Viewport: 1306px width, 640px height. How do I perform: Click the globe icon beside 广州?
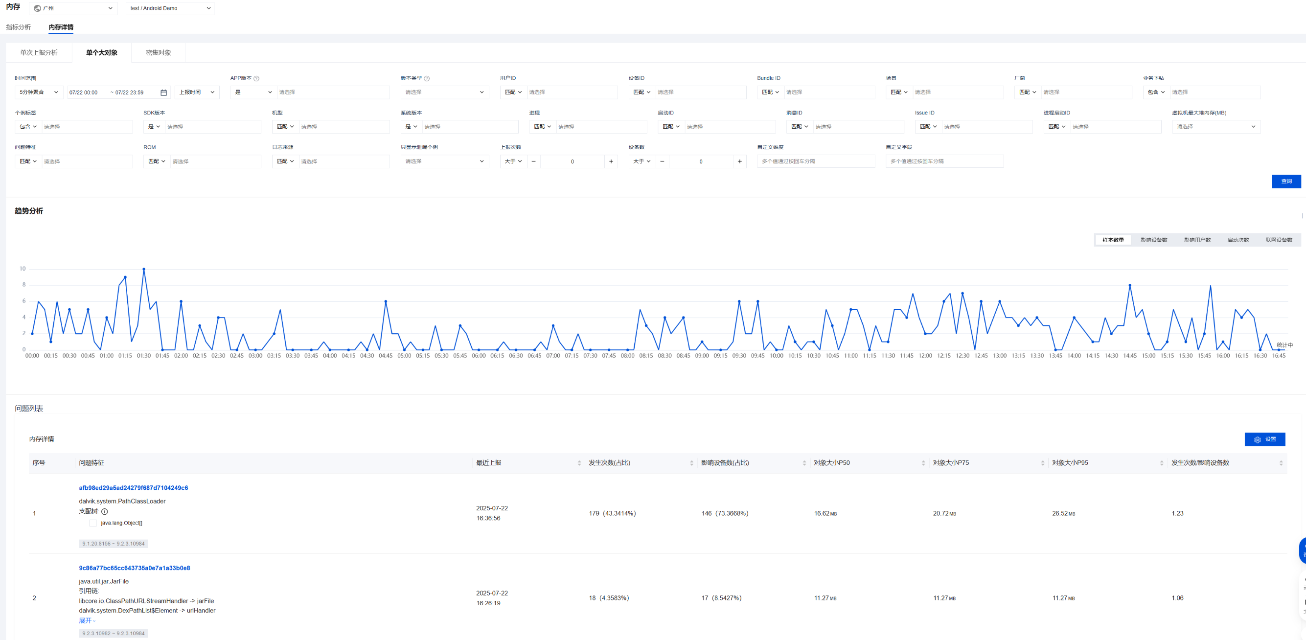(x=37, y=8)
